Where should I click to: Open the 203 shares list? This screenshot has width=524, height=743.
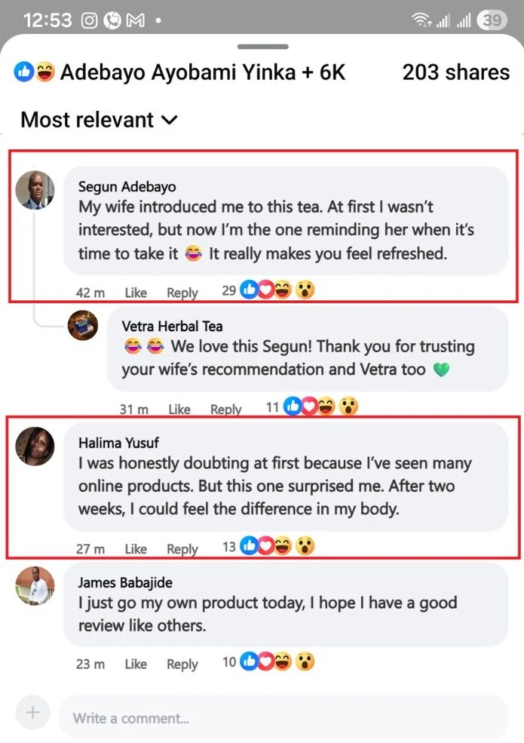pyautogui.click(x=455, y=72)
